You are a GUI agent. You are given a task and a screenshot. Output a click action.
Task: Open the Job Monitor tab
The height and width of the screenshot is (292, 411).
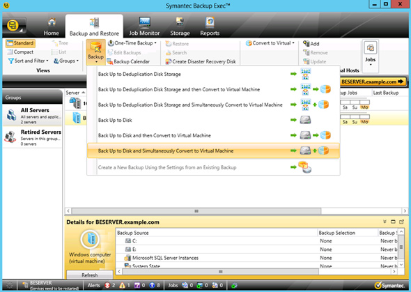pos(144,26)
